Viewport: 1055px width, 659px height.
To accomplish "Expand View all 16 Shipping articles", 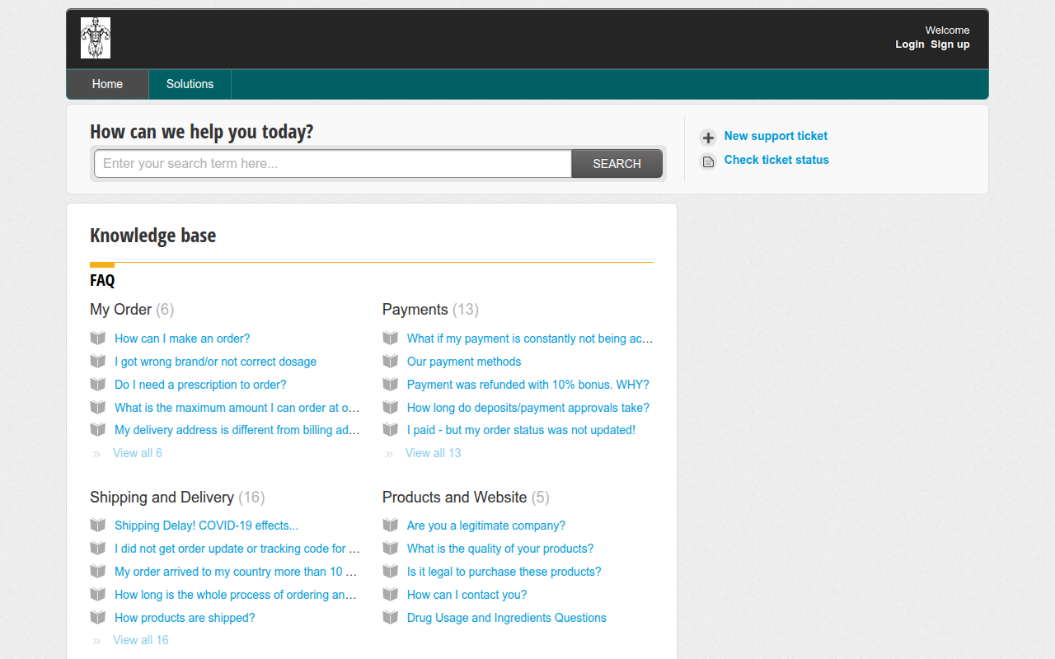I will [x=141, y=640].
